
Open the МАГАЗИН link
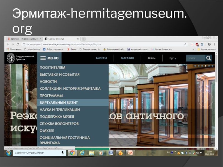pyautogui.click(x=127, y=58)
